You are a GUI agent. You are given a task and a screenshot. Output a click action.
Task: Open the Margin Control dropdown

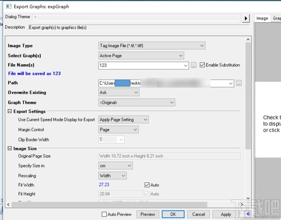118,130
